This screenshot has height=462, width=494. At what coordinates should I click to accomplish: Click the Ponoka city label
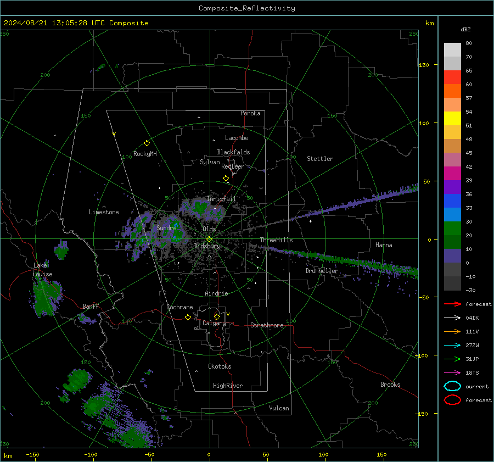tap(250, 113)
